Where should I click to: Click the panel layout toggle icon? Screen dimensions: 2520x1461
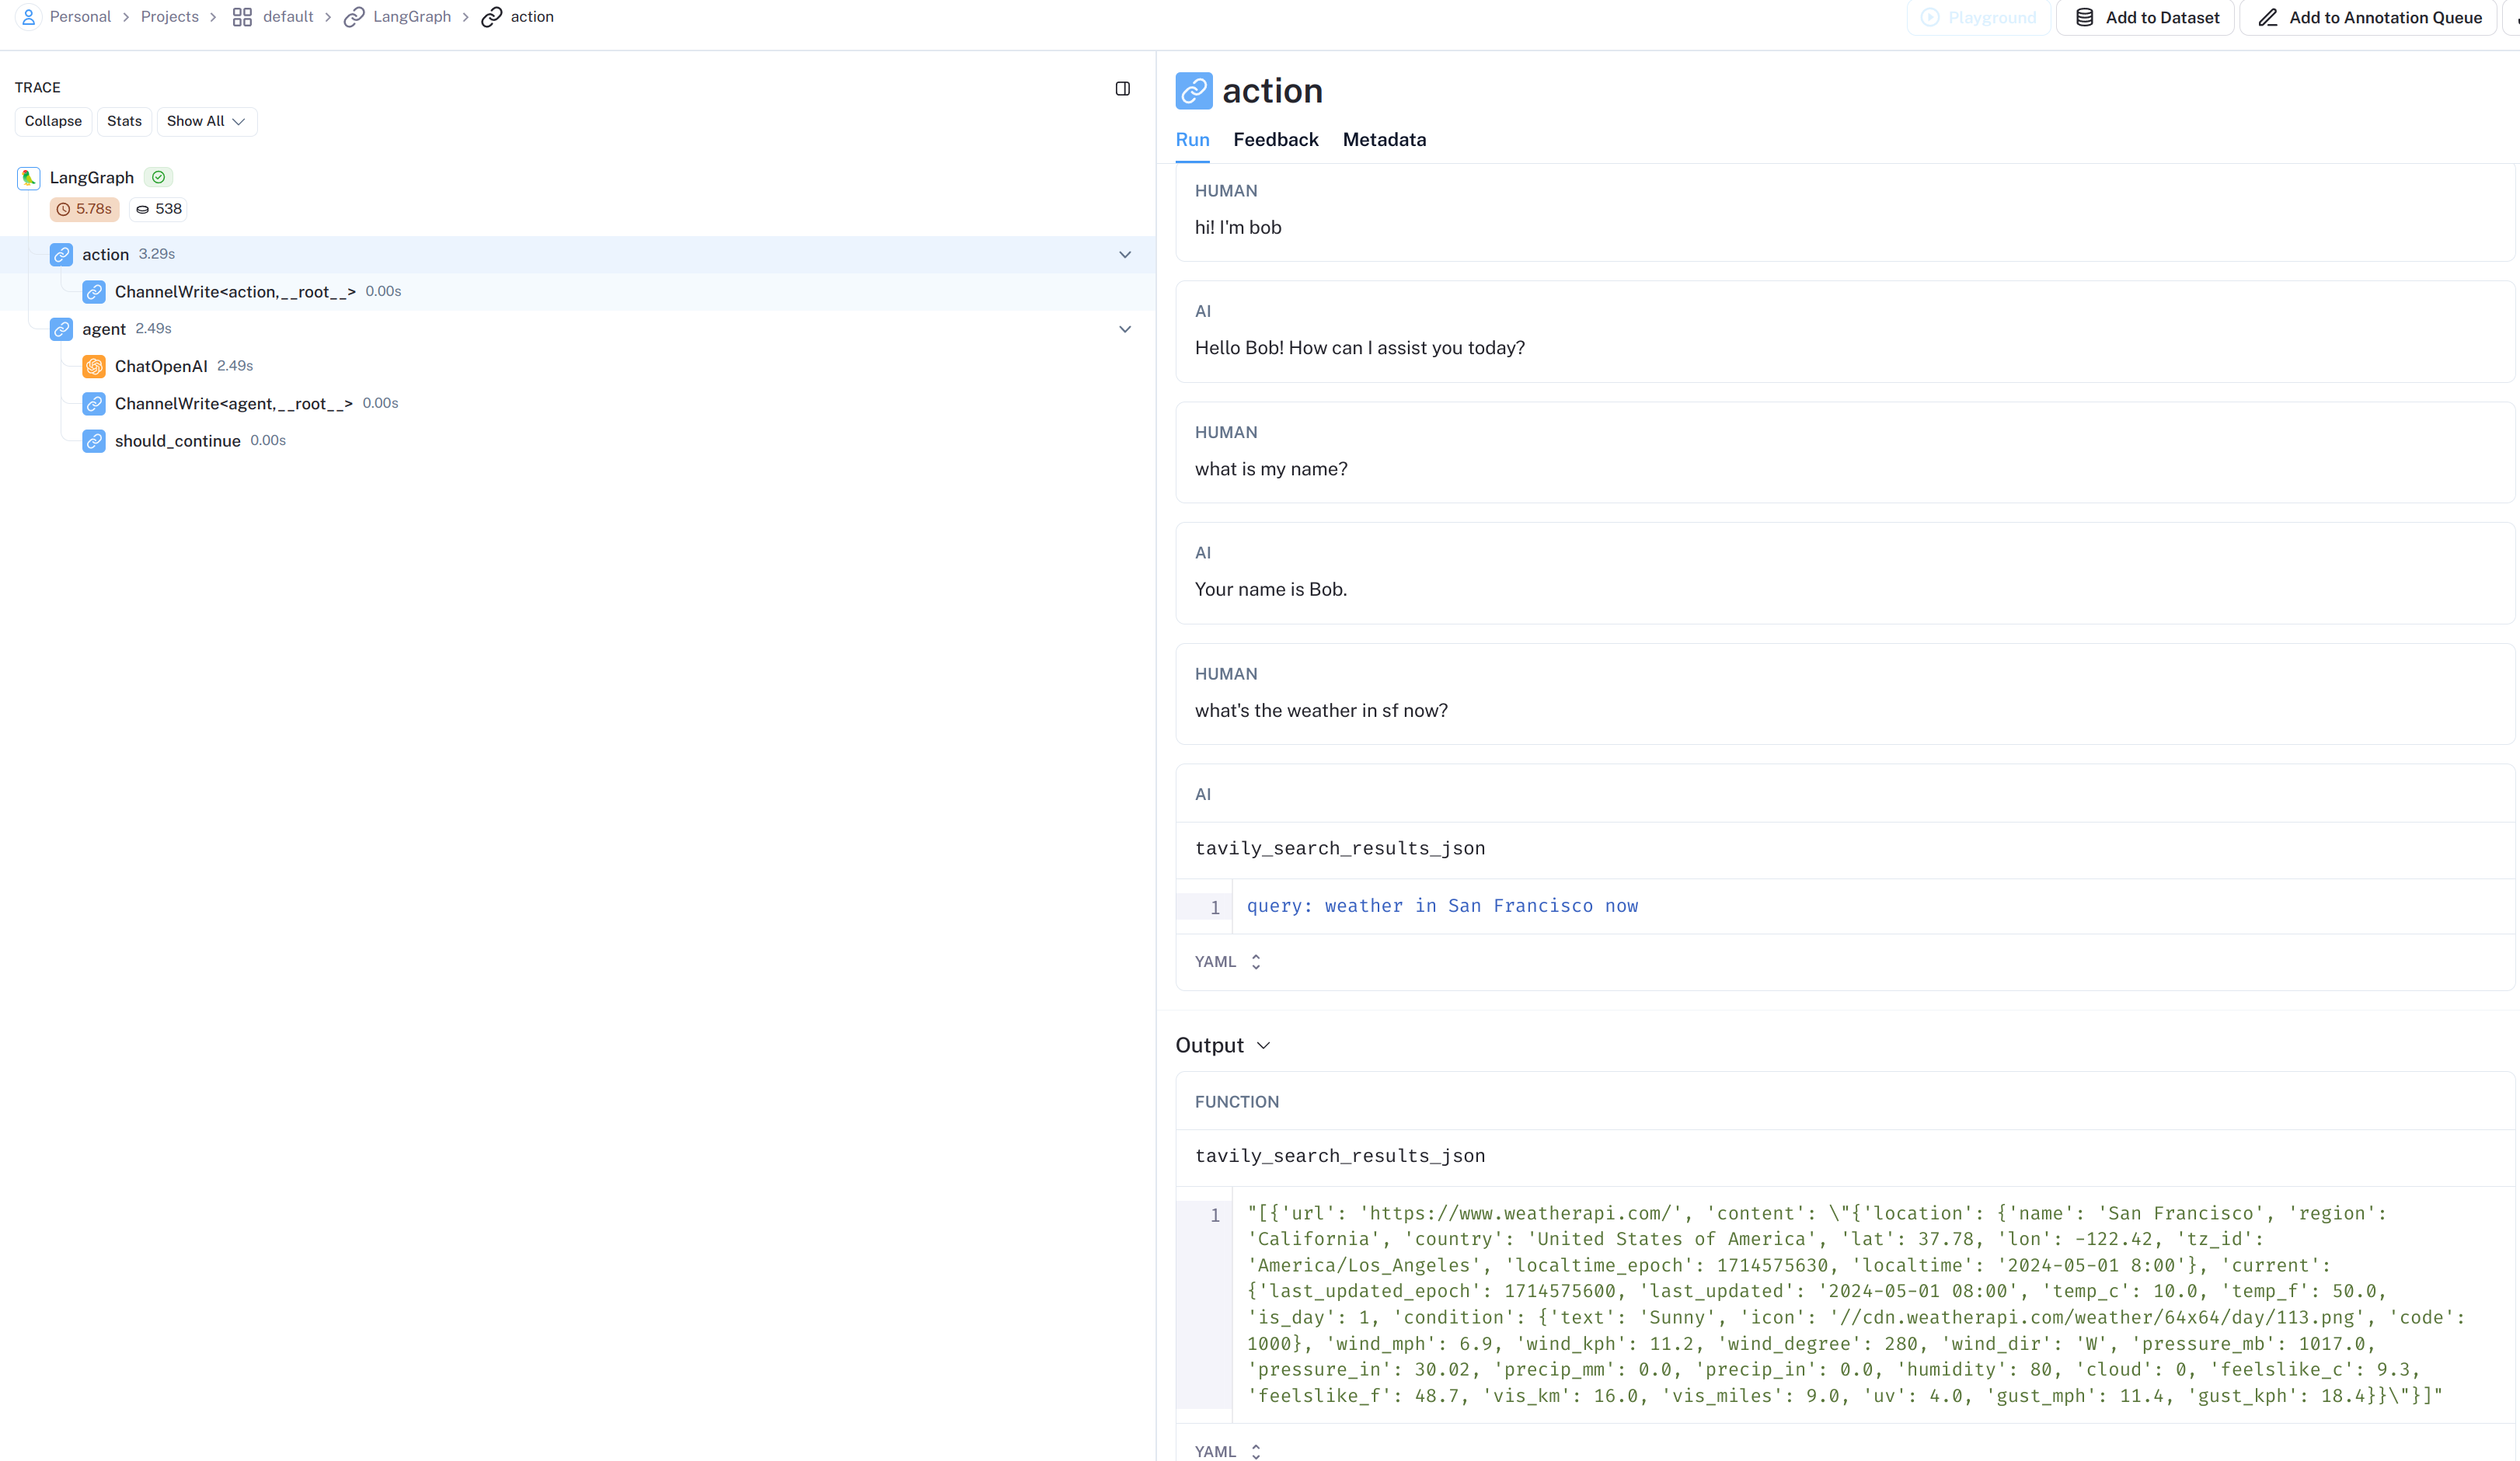tap(1122, 89)
